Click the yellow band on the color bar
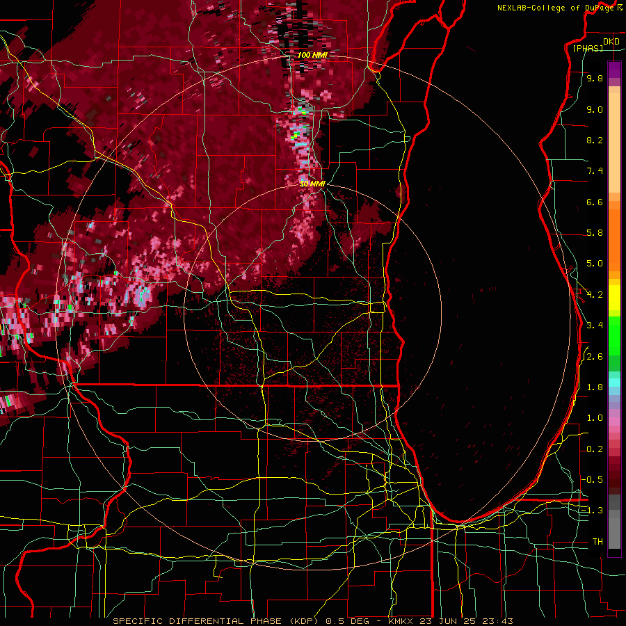Viewport: 626px width, 626px height. click(614, 298)
